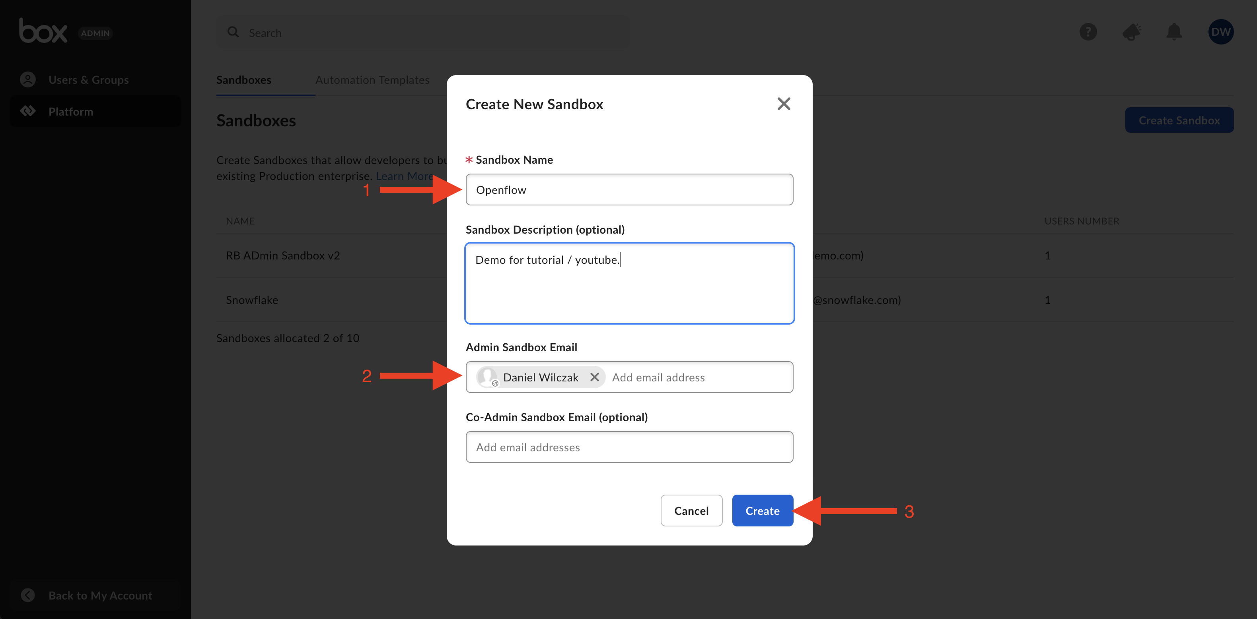Click the Add email address field
The image size is (1257, 619).
tap(698, 377)
